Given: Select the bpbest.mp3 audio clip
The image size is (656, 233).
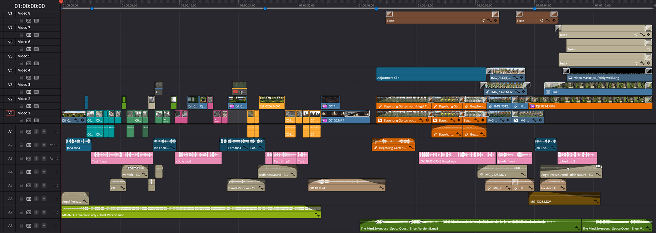Looking at the screenshot, I should pyautogui.click(x=577, y=158).
